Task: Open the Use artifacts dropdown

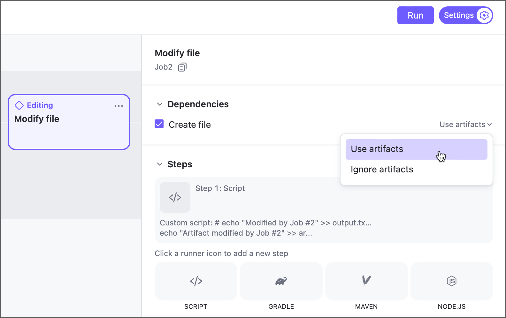Action: [x=465, y=125]
